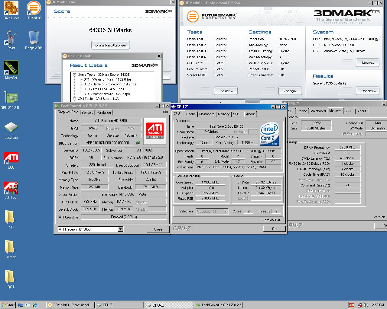The height and width of the screenshot is (309, 387).
Task: Click the ATI tray icon in system tray
Action: (352, 305)
